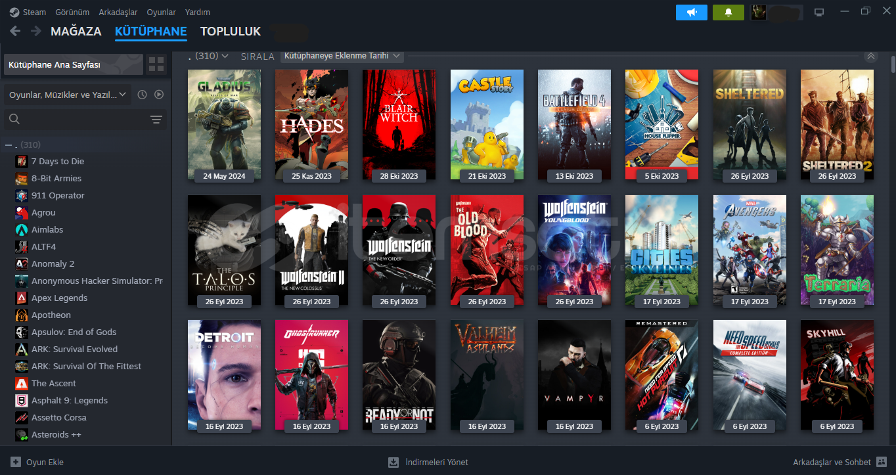Open the sort by date added dropdown

(342, 56)
